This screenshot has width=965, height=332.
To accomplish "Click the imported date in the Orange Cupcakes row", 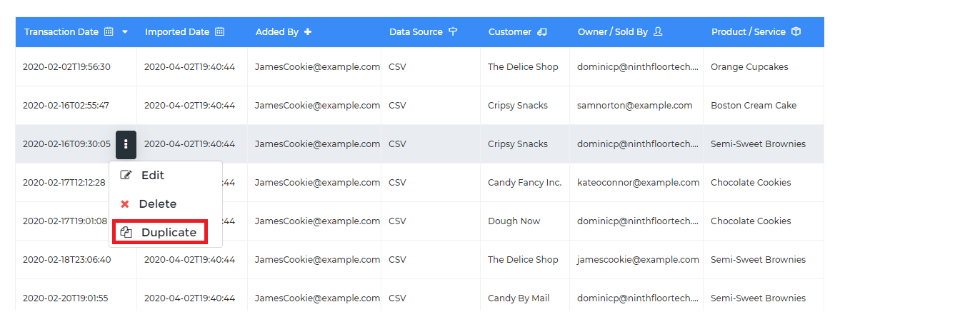I will point(189,67).
